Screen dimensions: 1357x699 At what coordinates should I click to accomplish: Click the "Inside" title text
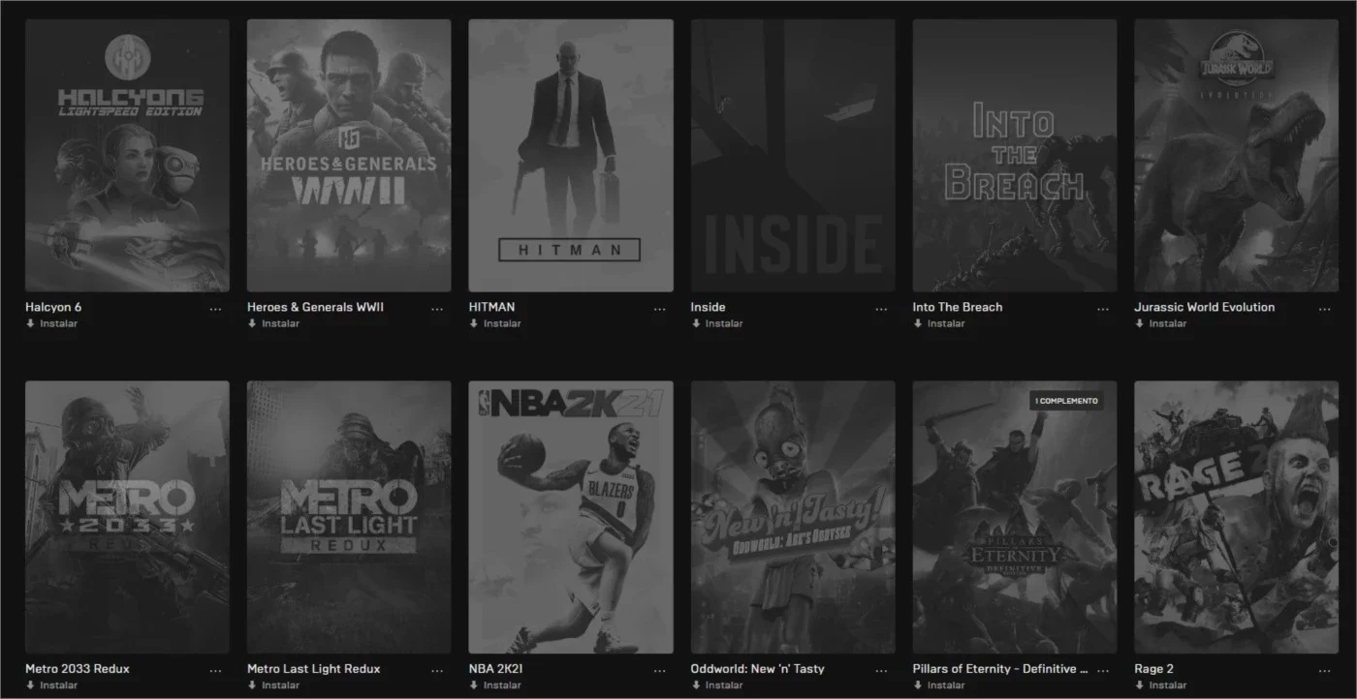click(708, 307)
